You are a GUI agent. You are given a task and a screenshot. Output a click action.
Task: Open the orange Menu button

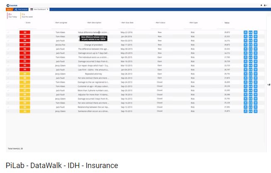click(x=9, y=9)
